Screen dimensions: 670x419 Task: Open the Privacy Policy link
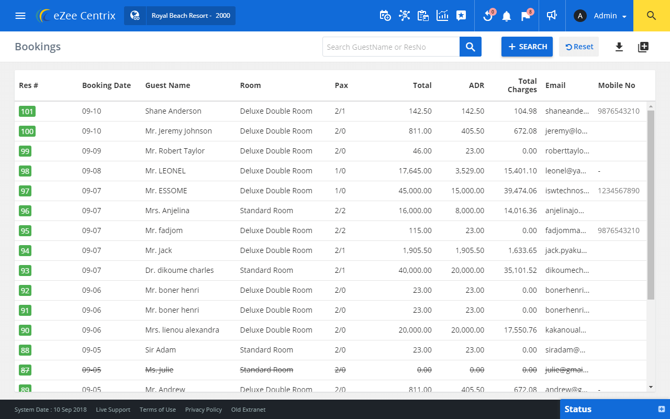click(204, 410)
